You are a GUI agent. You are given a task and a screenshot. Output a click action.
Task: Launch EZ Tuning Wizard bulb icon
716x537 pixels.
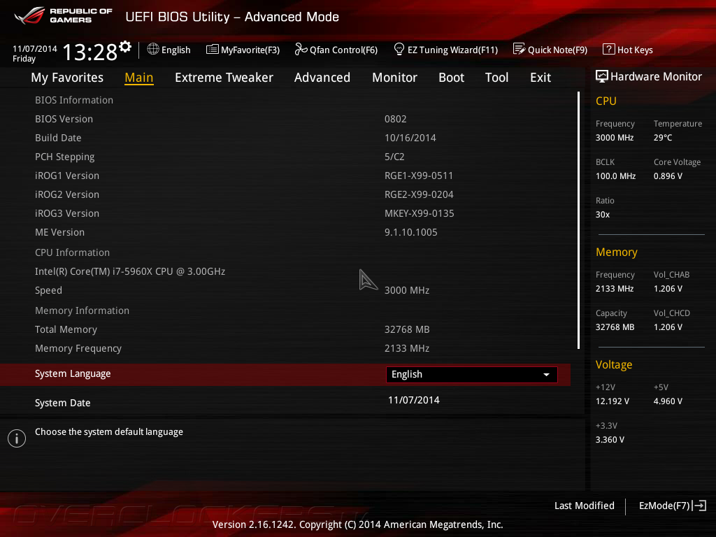point(399,49)
